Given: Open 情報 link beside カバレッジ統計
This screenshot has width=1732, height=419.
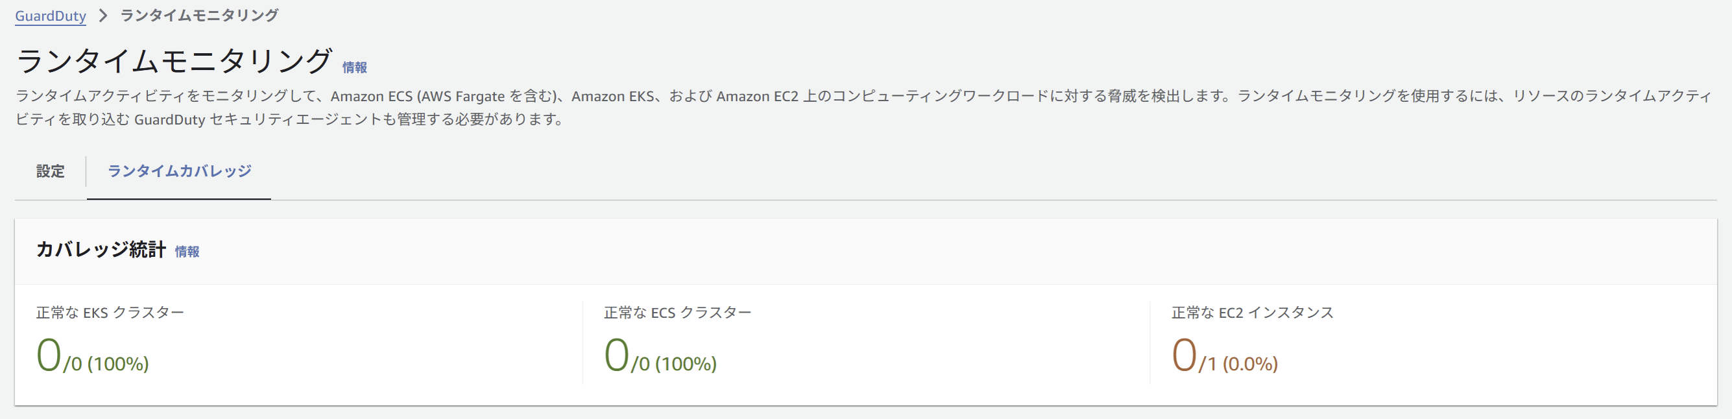Looking at the screenshot, I should click(187, 252).
